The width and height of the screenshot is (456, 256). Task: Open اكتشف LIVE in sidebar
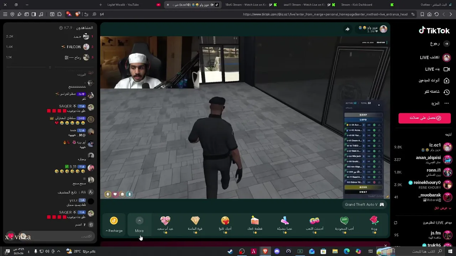point(435,58)
